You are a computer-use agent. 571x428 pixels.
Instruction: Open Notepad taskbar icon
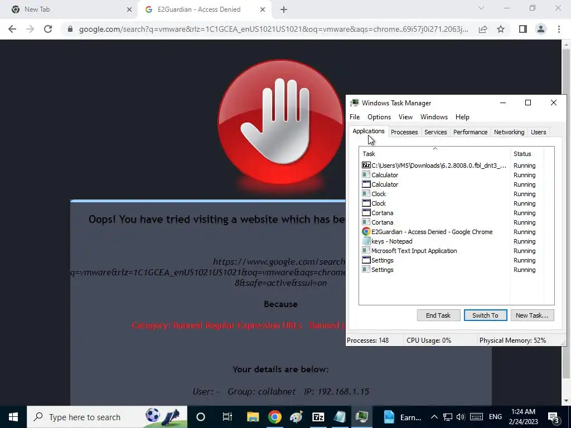[x=340, y=417]
